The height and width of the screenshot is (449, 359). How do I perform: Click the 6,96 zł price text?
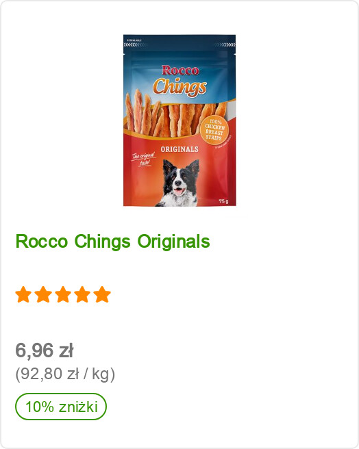click(45, 350)
